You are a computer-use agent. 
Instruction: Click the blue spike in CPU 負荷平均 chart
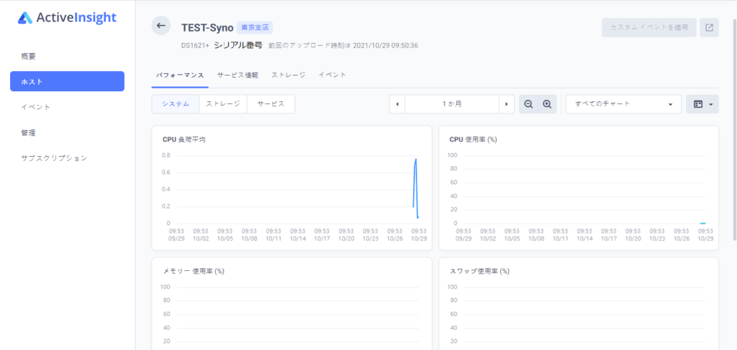pyautogui.click(x=415, y=188)
